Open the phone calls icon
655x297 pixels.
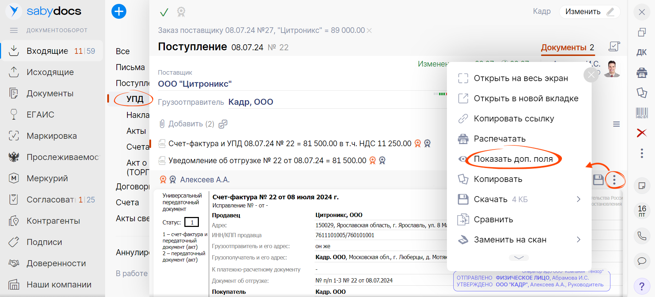point(642,236)
